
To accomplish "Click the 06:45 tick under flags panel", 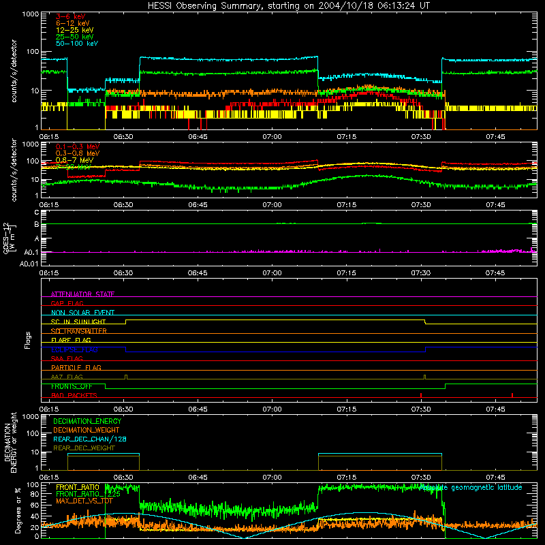I will pos(198,409).
